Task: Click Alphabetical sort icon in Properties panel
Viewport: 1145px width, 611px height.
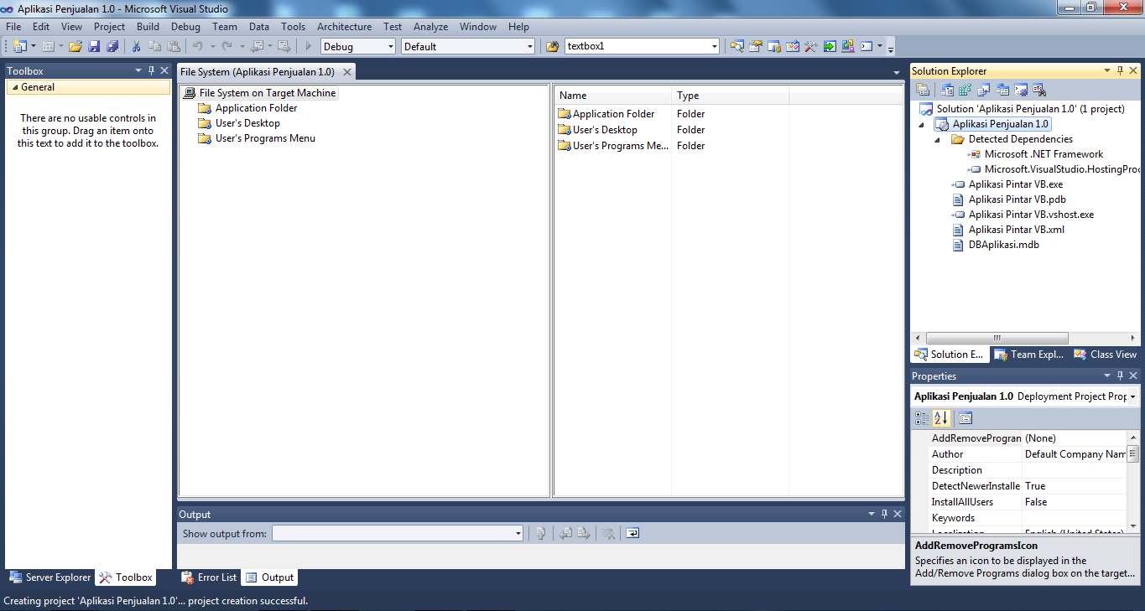Action: (940, 417)
